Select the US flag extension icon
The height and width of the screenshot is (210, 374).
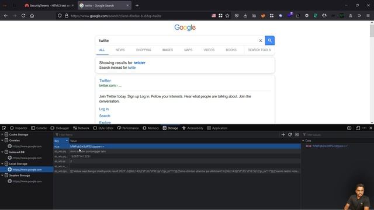[x=213, y=16]
